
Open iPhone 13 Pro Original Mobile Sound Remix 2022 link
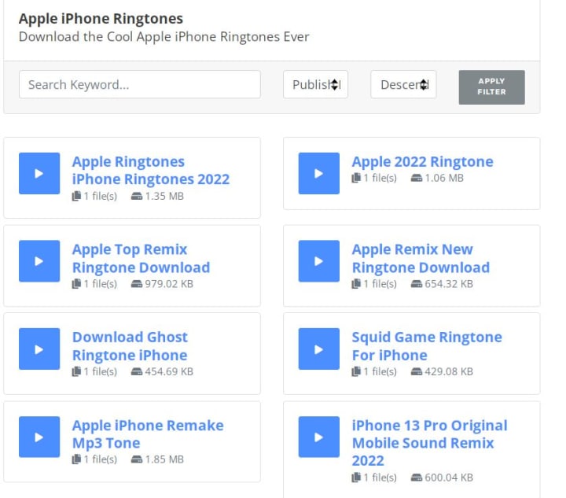click(429, 443)
